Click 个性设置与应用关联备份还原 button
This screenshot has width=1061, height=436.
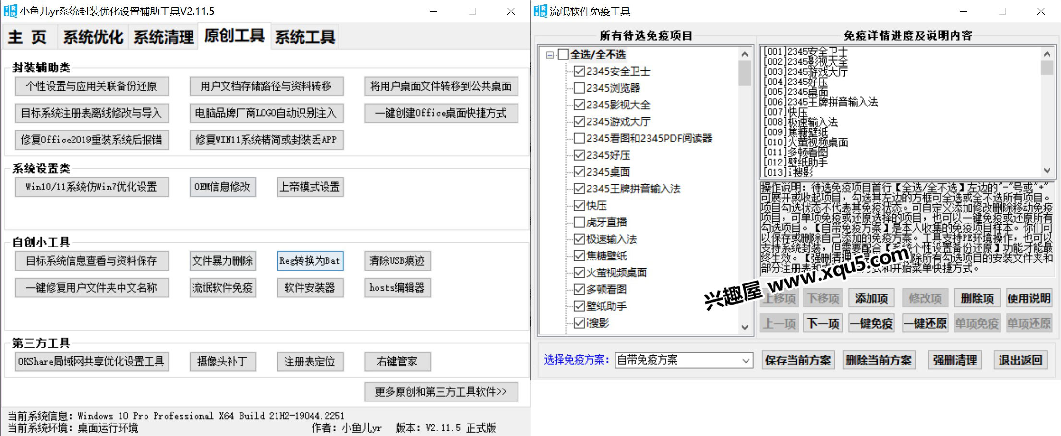[x=92, y=86]
